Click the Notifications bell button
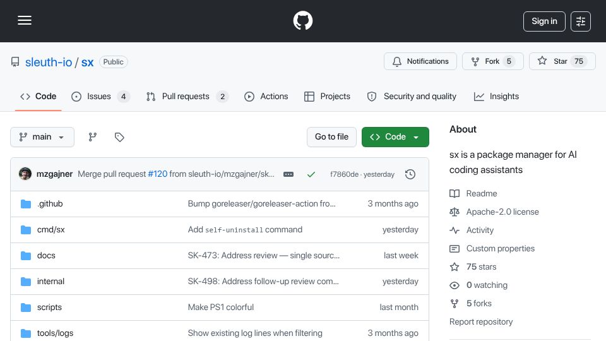 (x=420, y=61)
